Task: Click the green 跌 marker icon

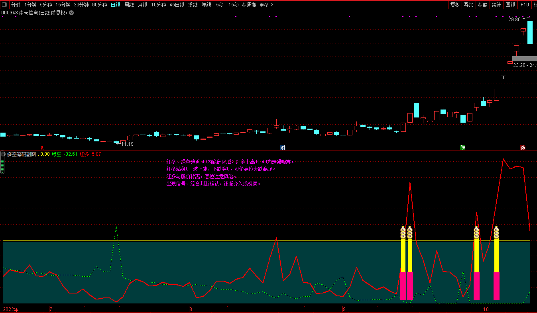Action: [463, 148]
